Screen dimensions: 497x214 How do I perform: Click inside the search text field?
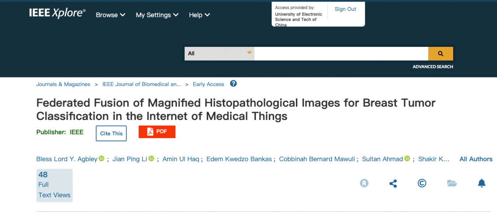341,54
